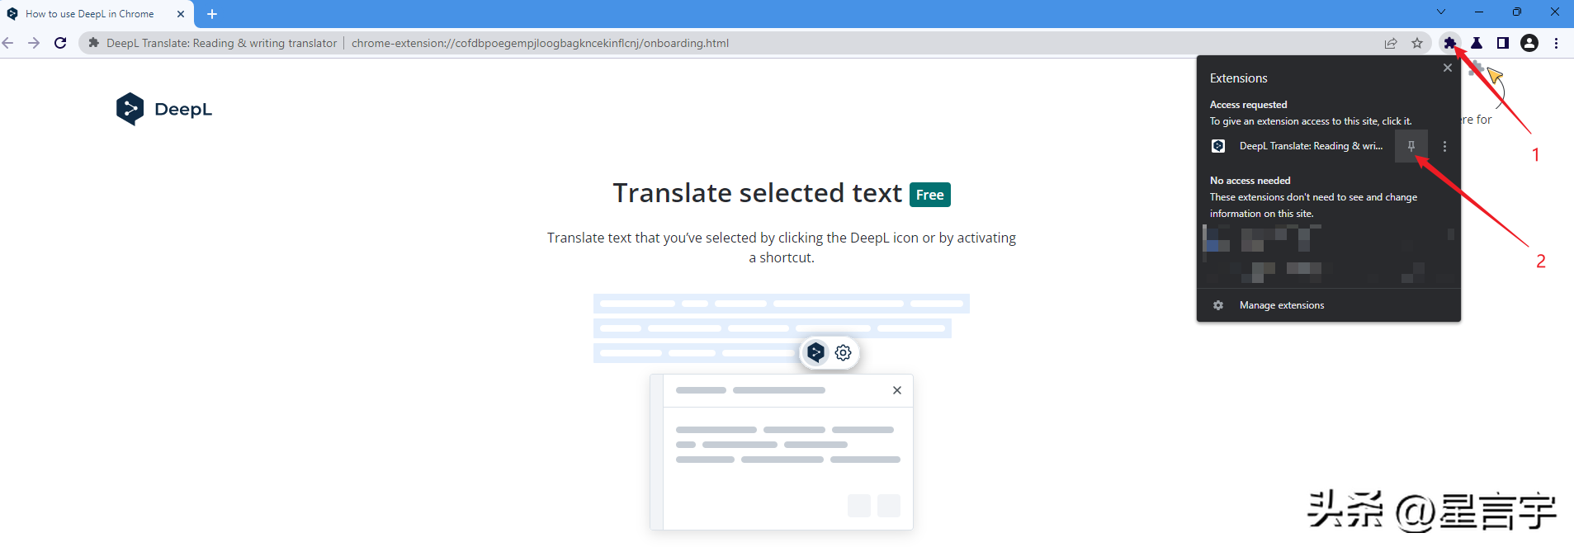Go back with the browser back arrow
This screenshot has height=547, width=1574.
coord(8,43)
